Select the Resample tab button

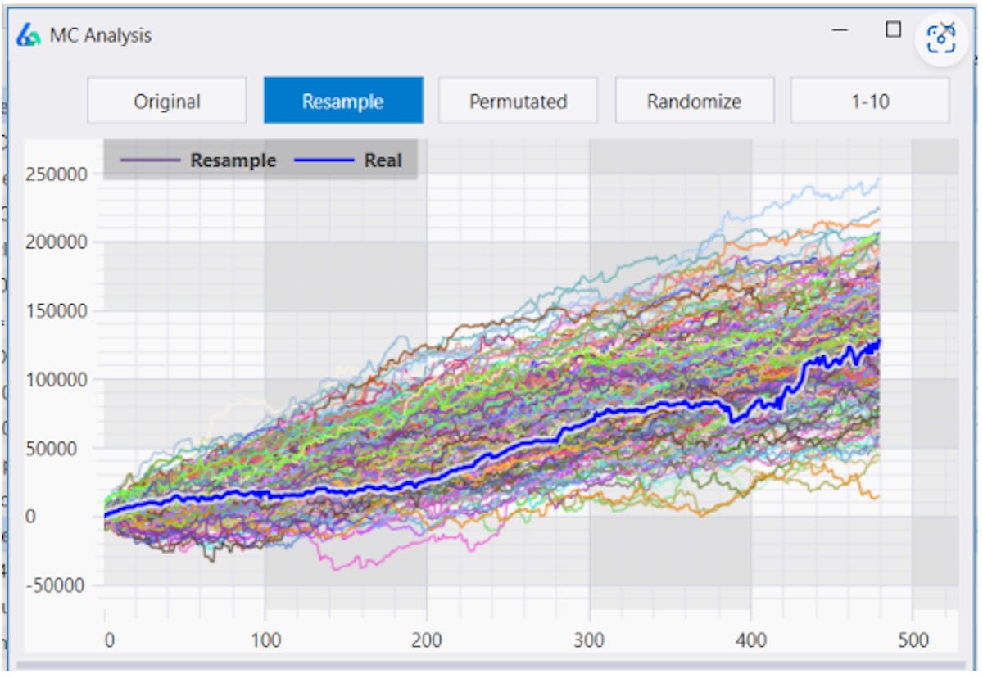coord(342,101)
